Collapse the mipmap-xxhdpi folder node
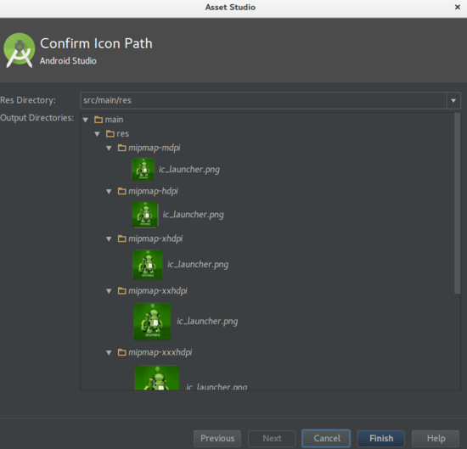Viewport: 467px width, 449px height. pos(109,291)
